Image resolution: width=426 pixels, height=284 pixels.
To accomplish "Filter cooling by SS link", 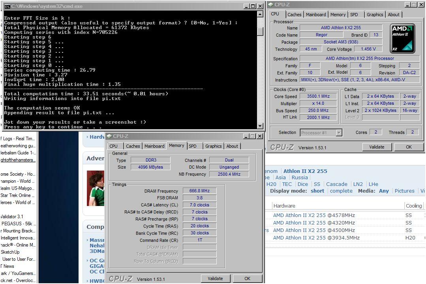I will coord(317,184).
